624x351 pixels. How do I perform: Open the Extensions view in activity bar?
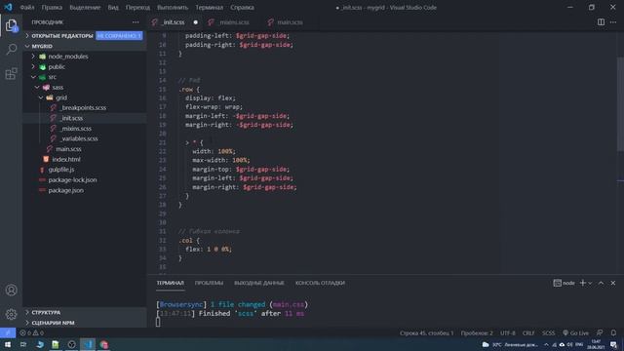point(11,73)
